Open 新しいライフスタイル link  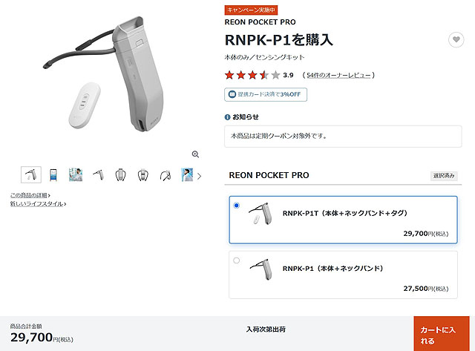[38, 204]
